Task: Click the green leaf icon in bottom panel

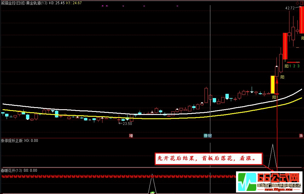Action: point(153,192)
